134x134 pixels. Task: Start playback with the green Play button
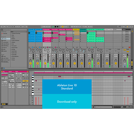tap(53, 27)
